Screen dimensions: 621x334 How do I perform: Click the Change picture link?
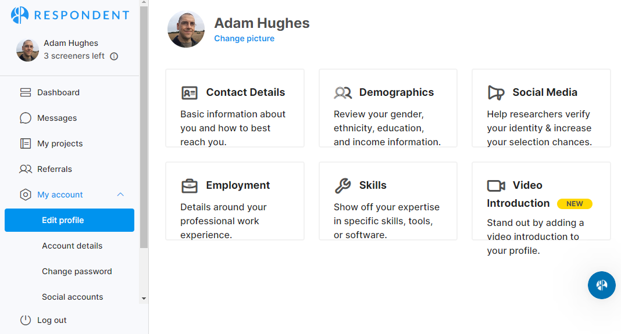pos(244,38)
